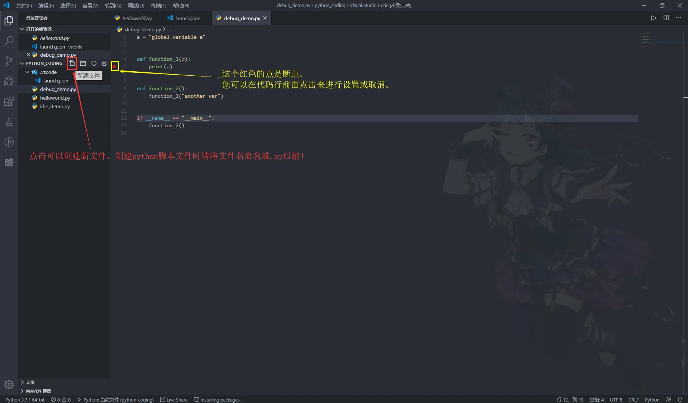Open editor More Actions ellipsis
688x403 pixels.
679,18
